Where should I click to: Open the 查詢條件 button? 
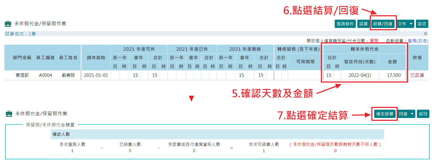tap(345, 24)
